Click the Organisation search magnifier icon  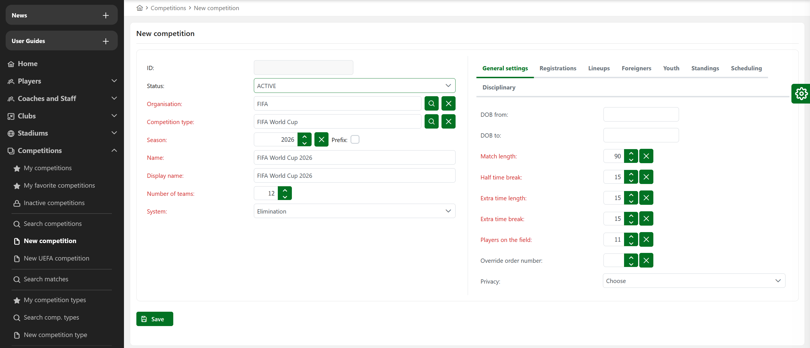click(x=431, y=104)
